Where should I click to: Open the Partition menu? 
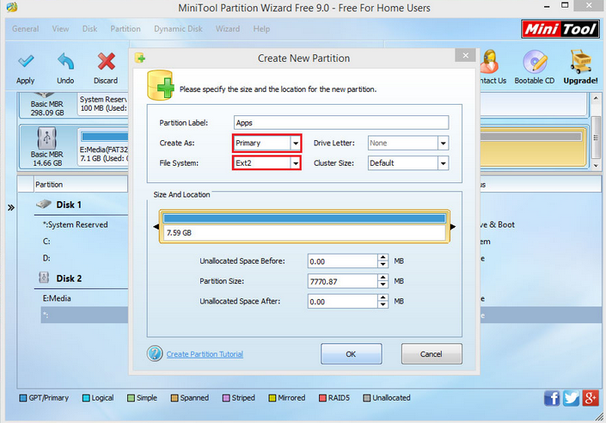(x=125, y=28)
